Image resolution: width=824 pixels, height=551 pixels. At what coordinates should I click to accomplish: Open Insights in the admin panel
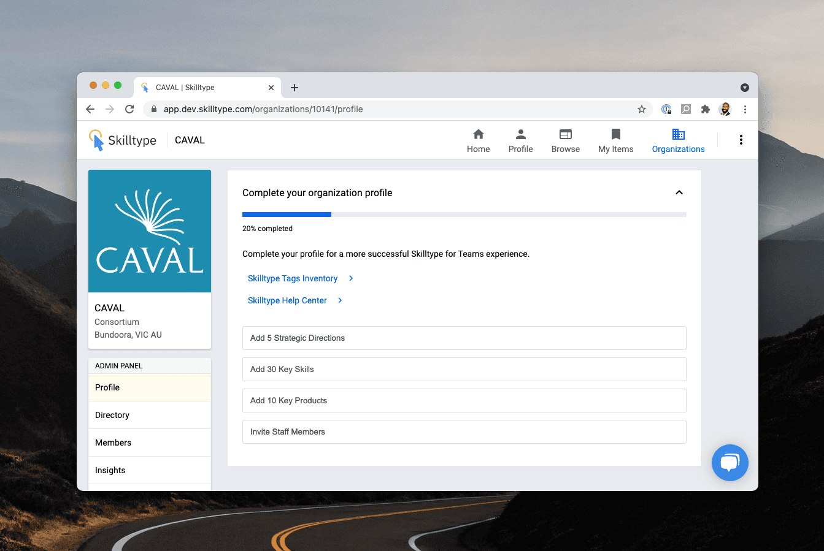tap(150, 470)
